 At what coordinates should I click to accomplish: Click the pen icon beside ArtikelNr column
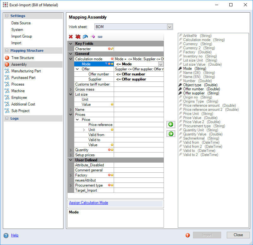coord(180,35)
